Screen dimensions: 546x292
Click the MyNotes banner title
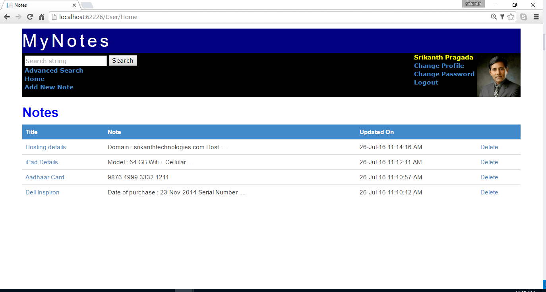tap(66, 41)
